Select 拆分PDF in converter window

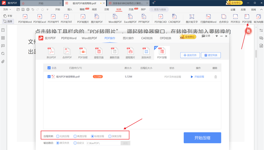click(x=51, y=53)
